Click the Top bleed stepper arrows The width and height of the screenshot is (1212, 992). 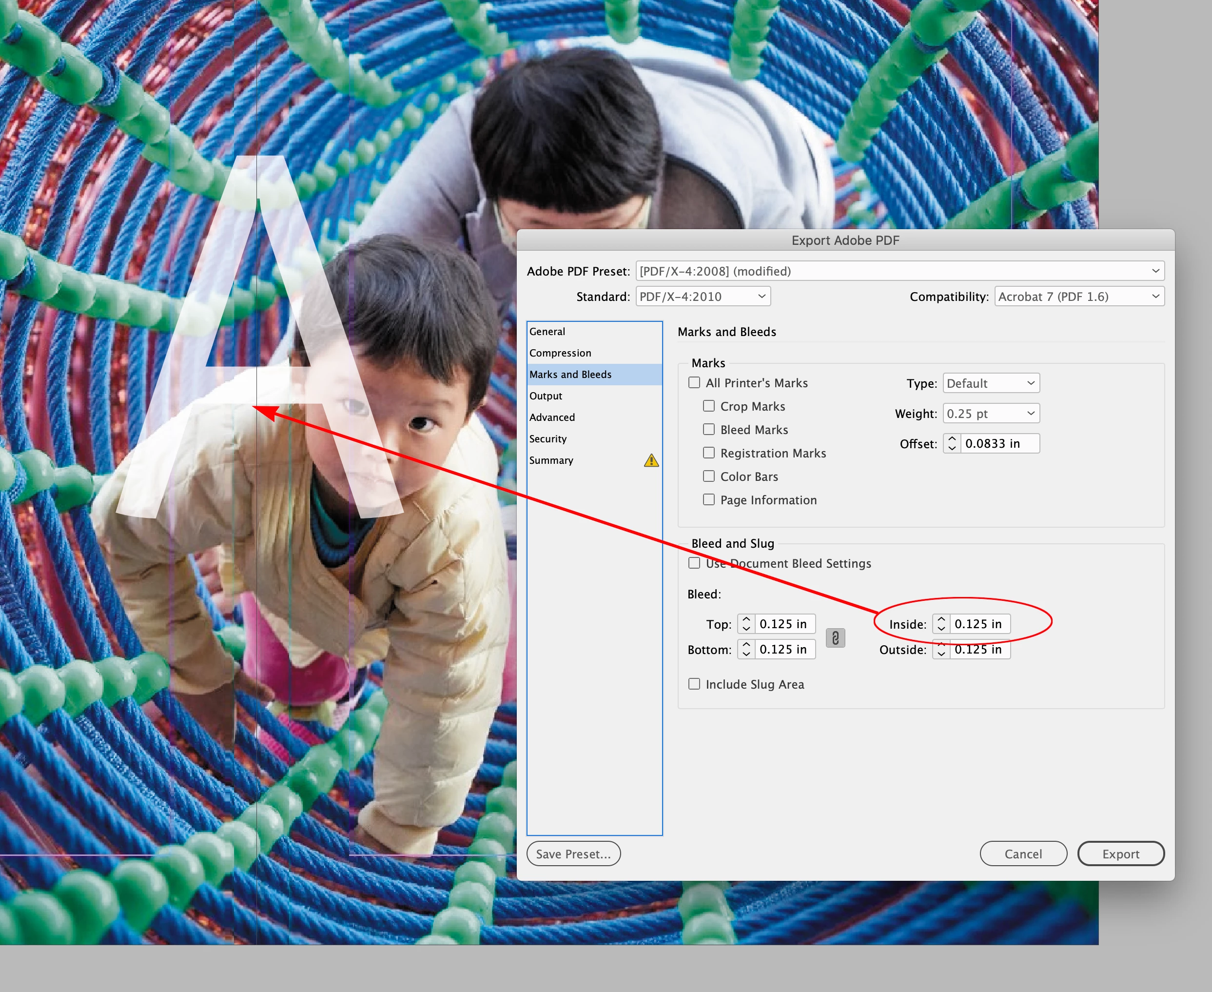click(746, 624)
